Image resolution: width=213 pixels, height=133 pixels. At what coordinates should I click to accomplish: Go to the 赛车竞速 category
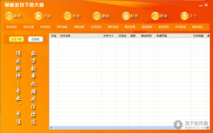point(113,27)
